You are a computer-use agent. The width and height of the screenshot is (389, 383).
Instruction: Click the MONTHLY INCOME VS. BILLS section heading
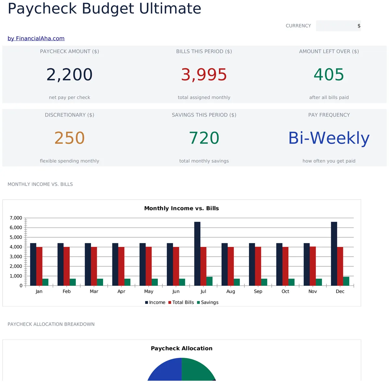[x=40, y=184]
